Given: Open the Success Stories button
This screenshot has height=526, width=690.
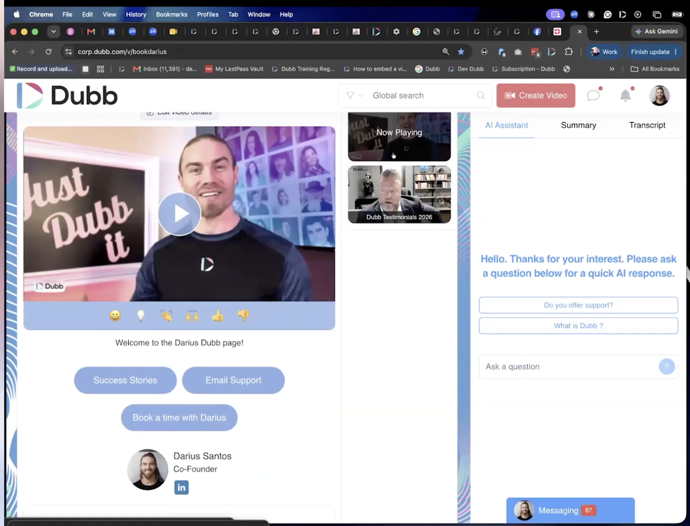Looking at the screenshot, I should (125, 380).
